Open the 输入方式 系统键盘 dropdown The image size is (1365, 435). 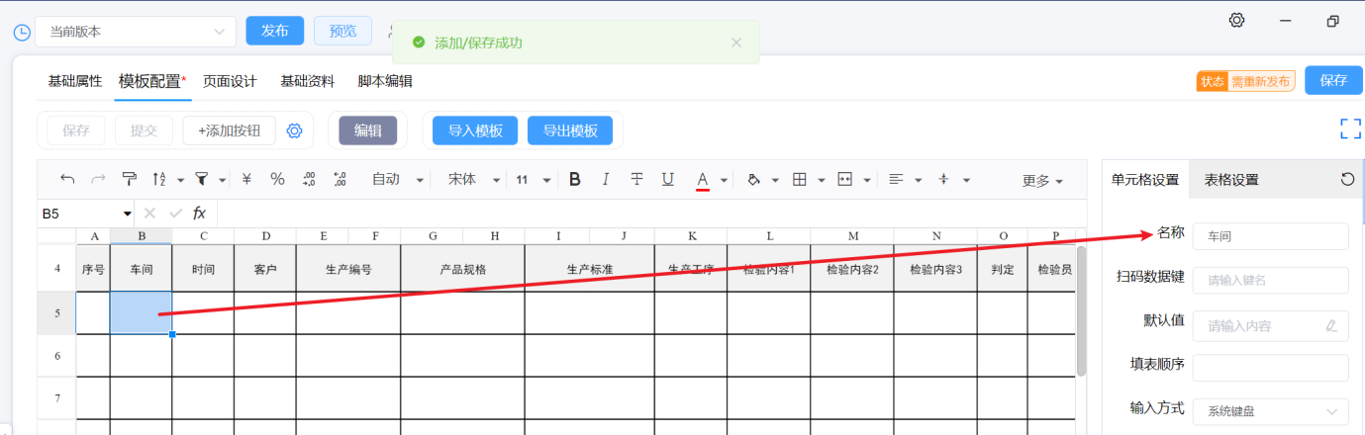pyautogui.click(x=1271, y=411)
